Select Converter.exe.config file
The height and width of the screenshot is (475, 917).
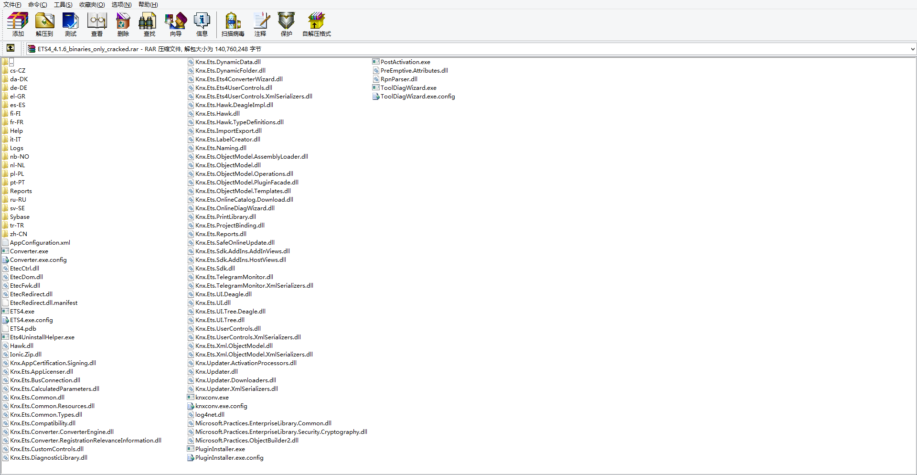tap(34, 260)
